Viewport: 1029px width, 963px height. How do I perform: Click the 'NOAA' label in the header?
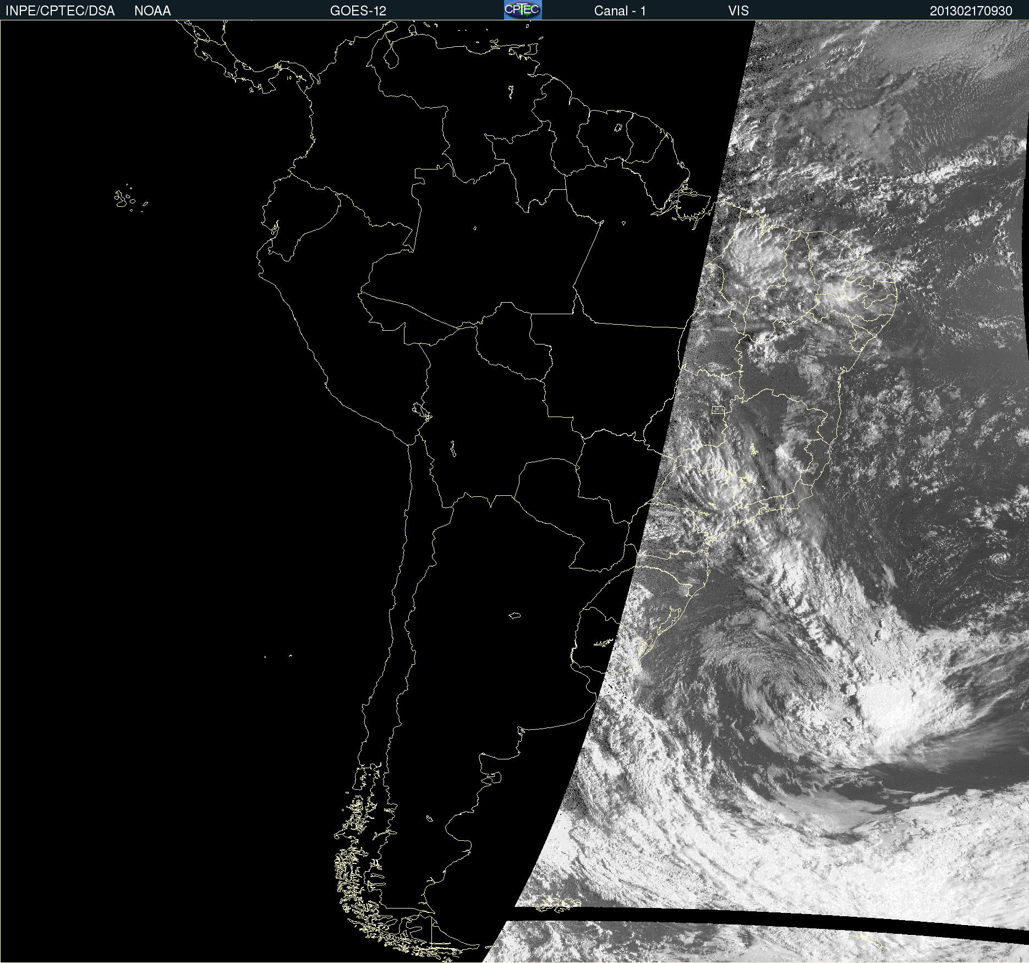tap(152, 11)
